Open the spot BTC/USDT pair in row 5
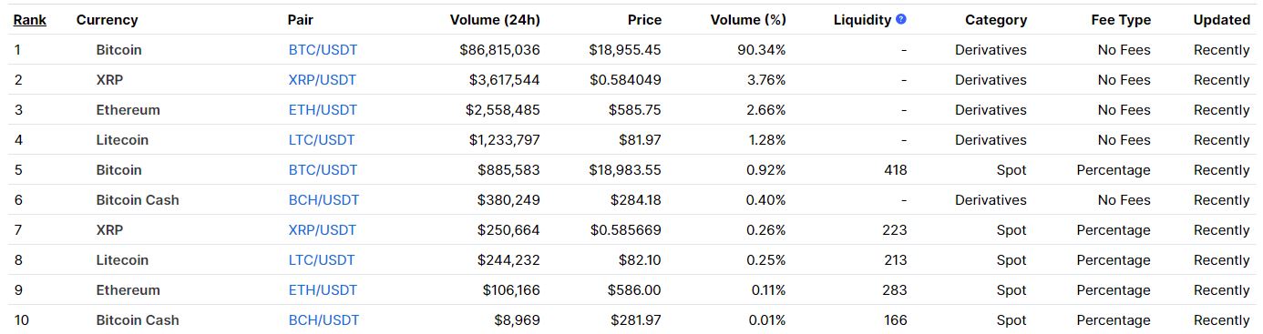This screenshot has width=1263, height=334. (x=323, y=170)
